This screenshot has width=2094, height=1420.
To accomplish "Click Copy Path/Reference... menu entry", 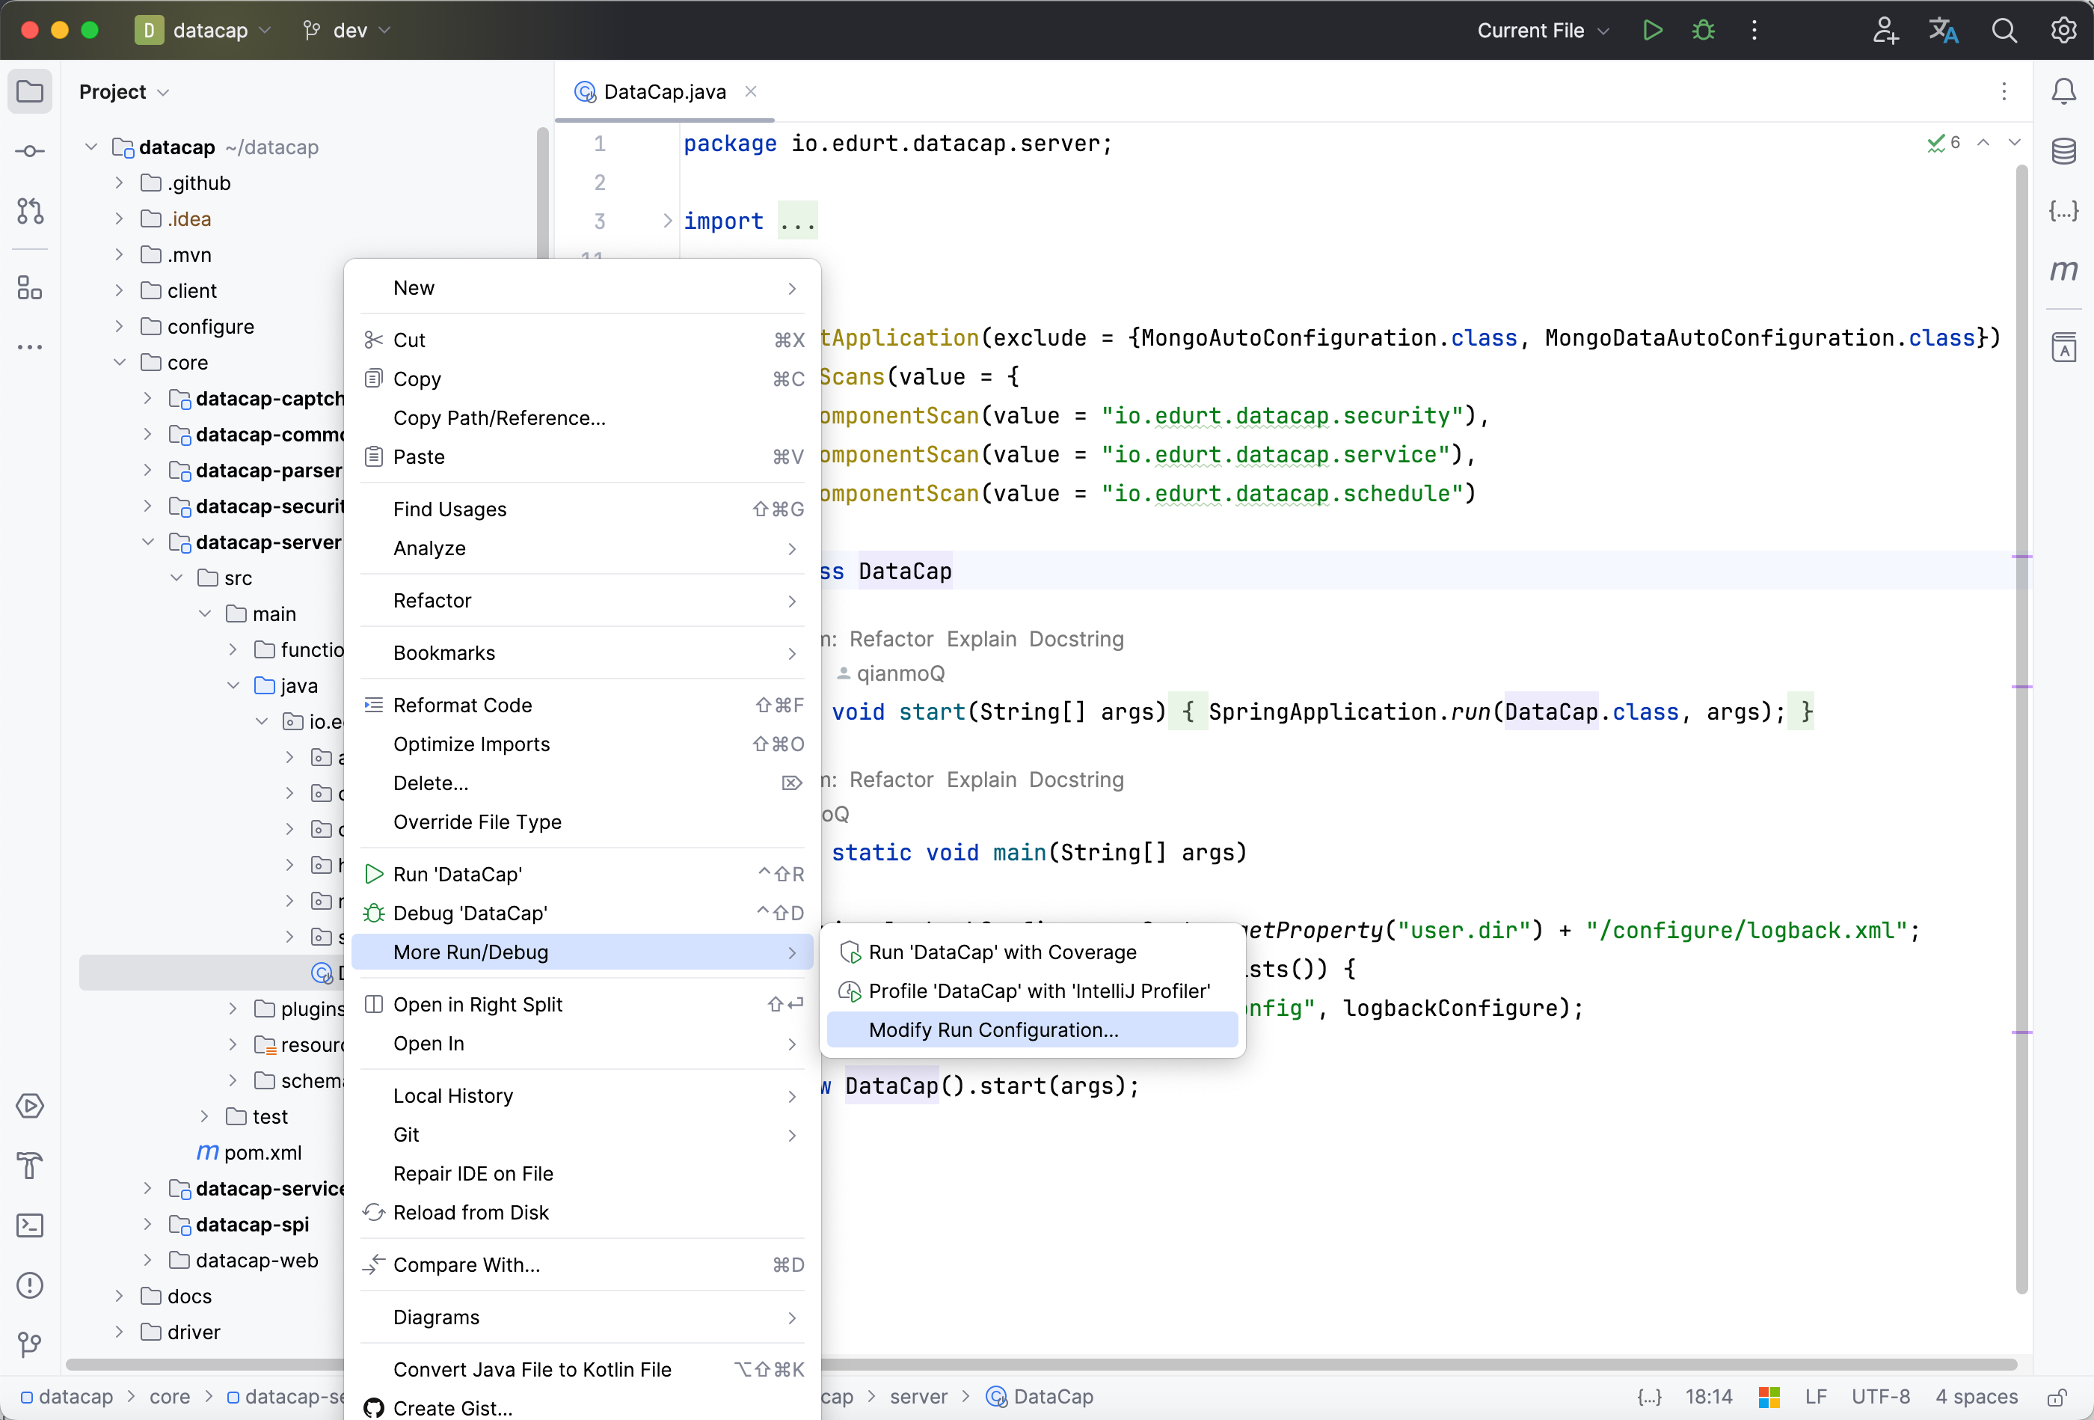I will click(x=582, y=418).
